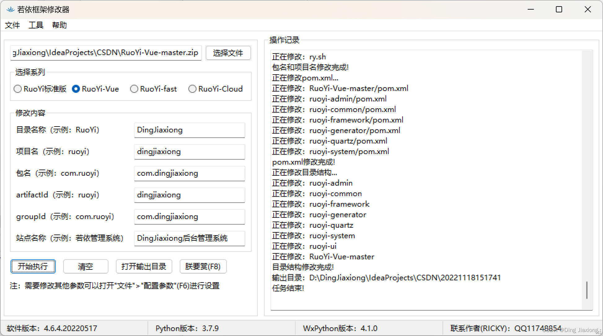The width and height of the screenshot is (603, 336).
Task: Click the 输出目录 path line in log
Action: pos(386,278)
